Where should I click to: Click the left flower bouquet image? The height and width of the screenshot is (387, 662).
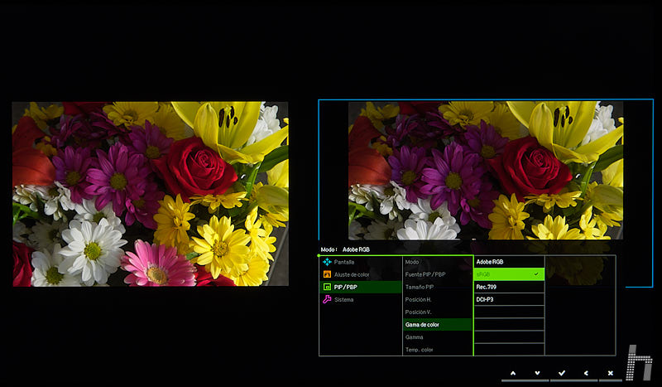point(151,194)
